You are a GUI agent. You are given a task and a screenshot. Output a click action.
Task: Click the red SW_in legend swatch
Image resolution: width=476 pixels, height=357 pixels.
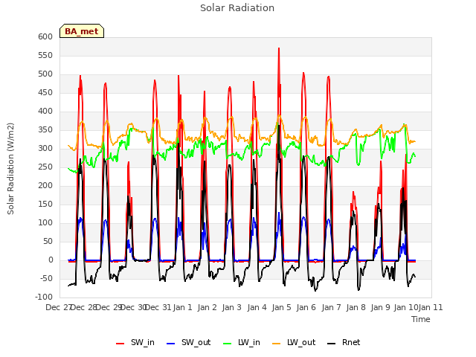tap(120, 344)
